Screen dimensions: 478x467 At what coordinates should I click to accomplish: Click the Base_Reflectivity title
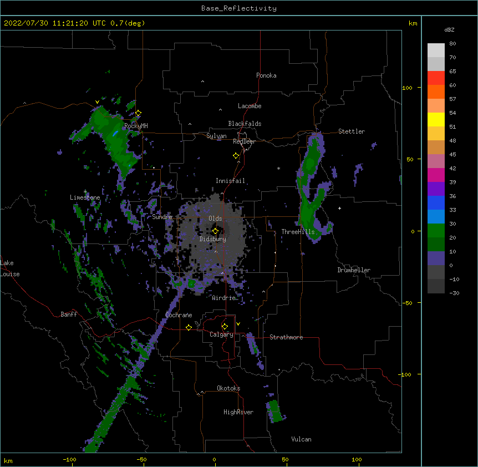click(x=239, y=8)
